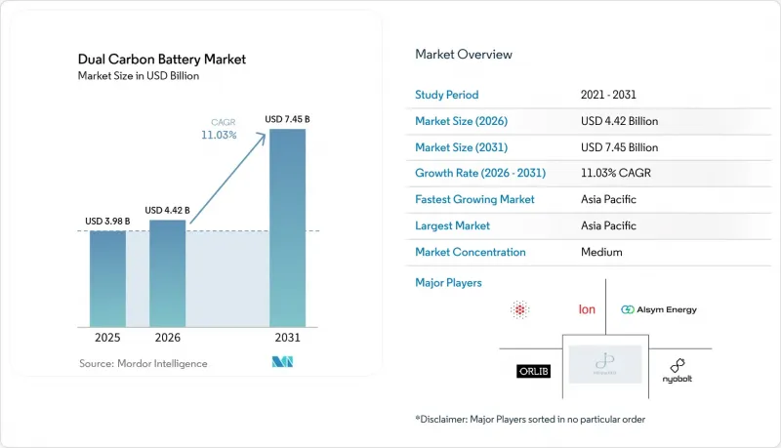Click the Mordor Intelligence logo icon

[x=282, y=362]
